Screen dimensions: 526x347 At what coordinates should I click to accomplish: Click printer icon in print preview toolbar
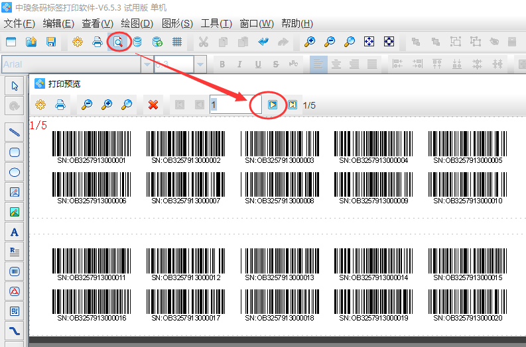[x=60, y=105]
